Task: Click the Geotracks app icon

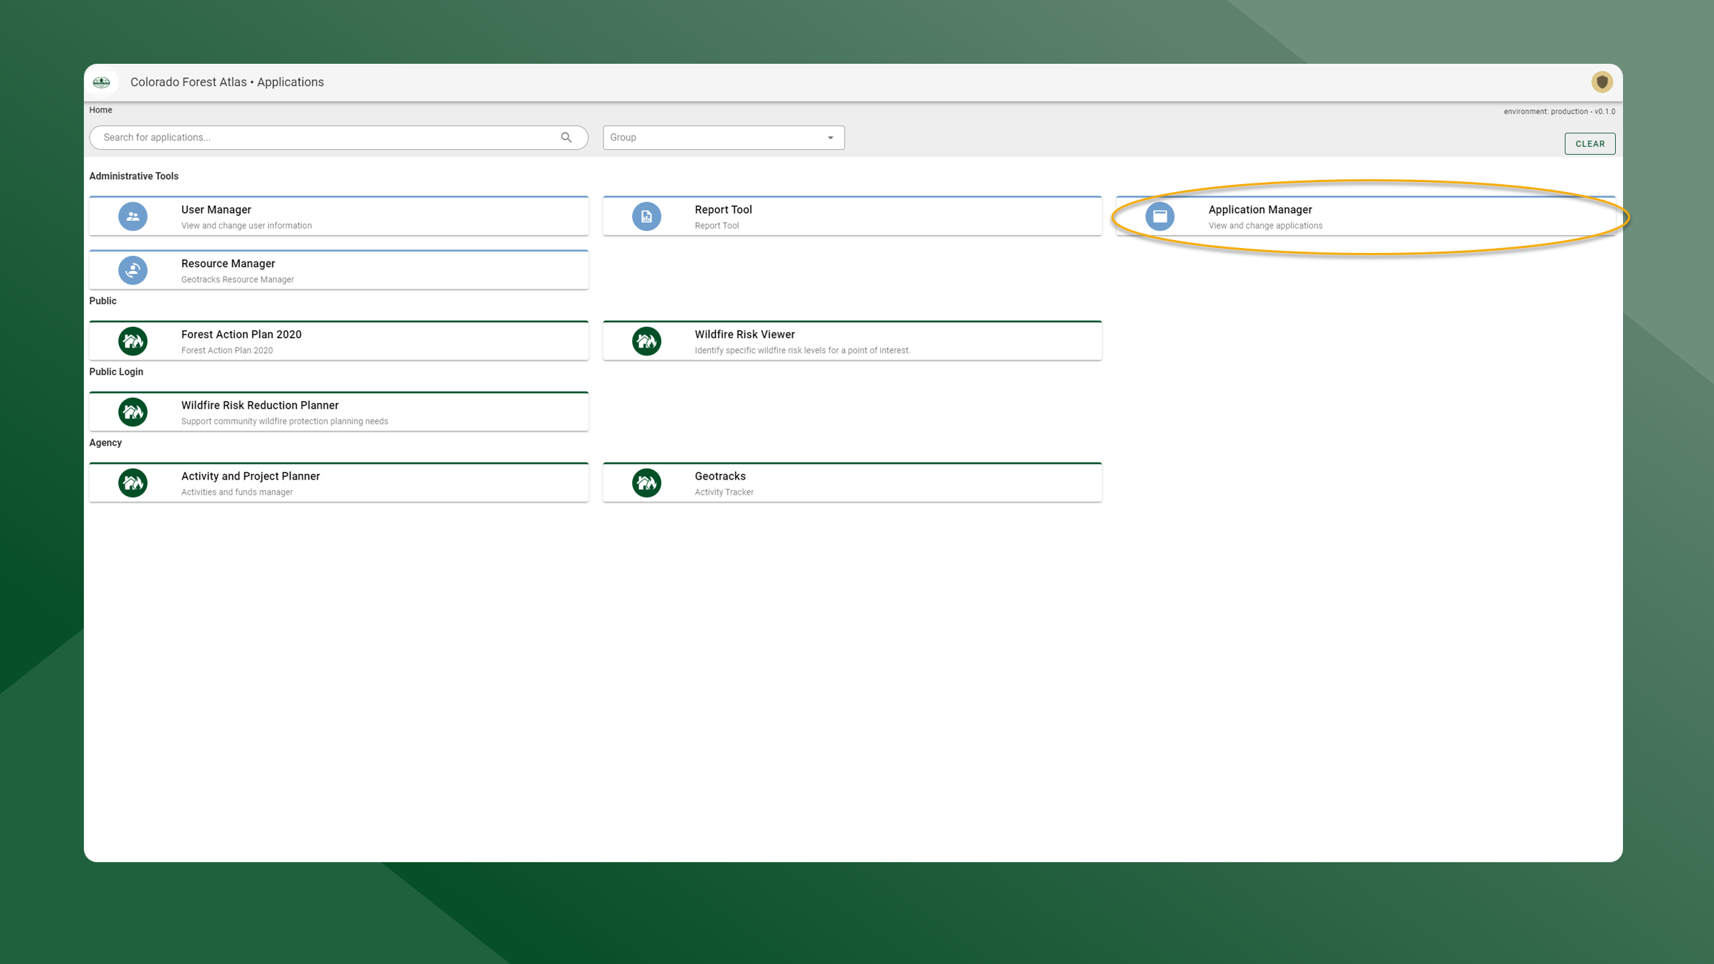Action: [646, 483]
